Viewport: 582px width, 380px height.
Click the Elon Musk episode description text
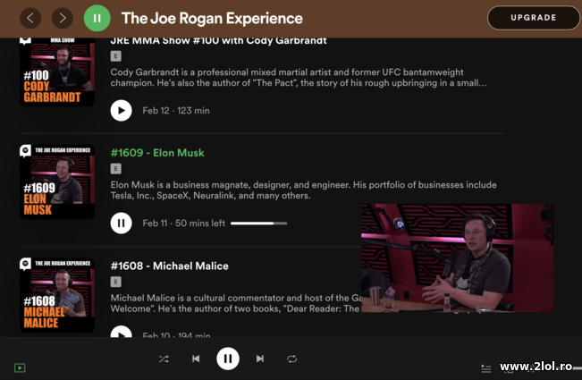click(303, 190)
